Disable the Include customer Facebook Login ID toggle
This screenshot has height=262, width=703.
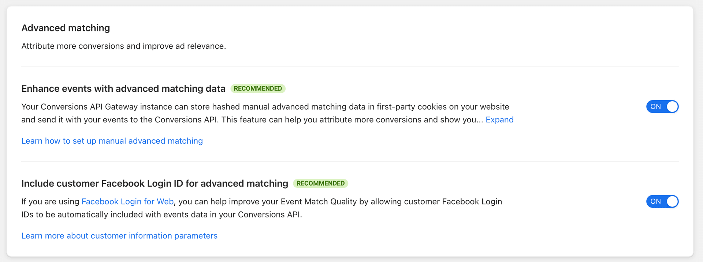(x=662, y=201)
